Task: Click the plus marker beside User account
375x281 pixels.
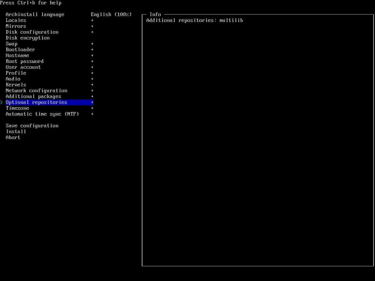Action: pyautogui.click(x=92, y=67)
